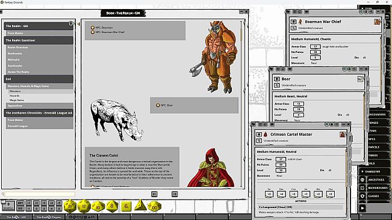Roll the percentile d00 die
Viewport: 392px width, 220px height.
(154, 206)
